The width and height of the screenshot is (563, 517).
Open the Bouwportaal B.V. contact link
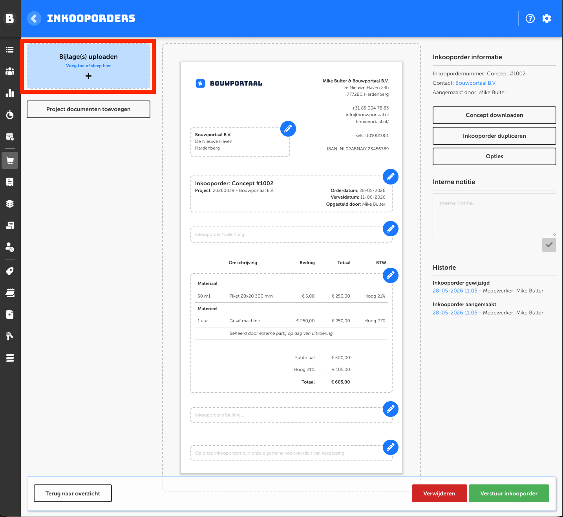476,83
